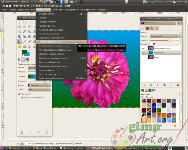188x150 pixels.
Task: Select the Zoom magnifier tool
Action: (29, 32)
